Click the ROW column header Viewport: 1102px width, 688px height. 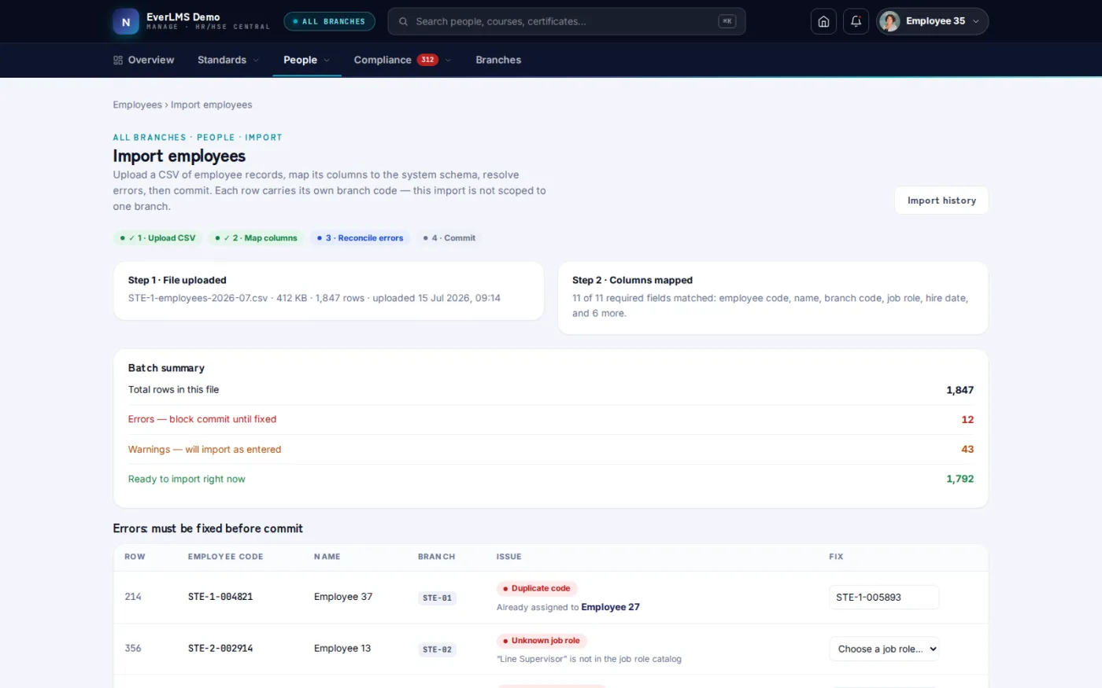coord(135,557)
